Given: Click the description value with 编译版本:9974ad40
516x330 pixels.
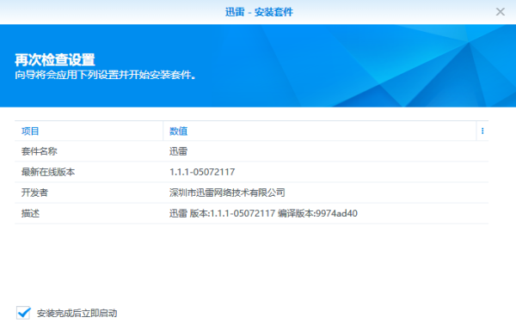Looking at the screenshot, I should (263, 213).
